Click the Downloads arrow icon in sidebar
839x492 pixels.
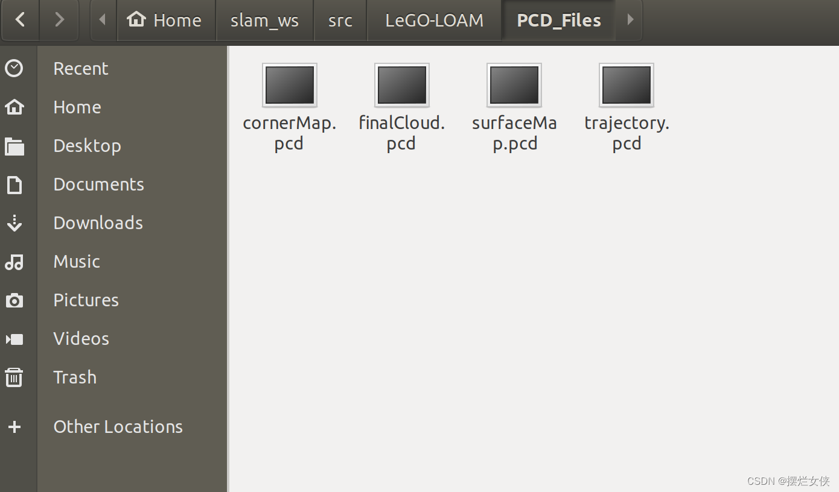[14, 223]
